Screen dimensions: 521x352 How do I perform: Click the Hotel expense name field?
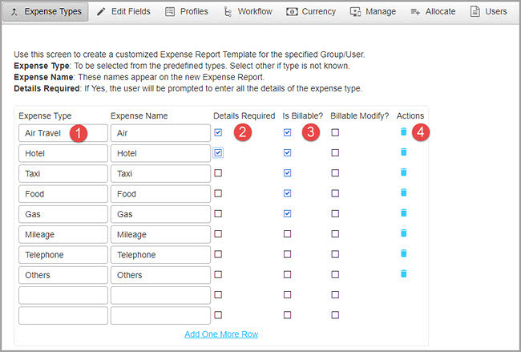160,153
